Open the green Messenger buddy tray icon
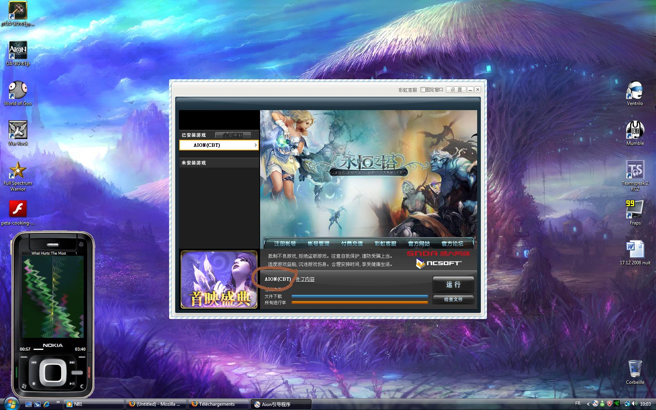 click(603, 404)
